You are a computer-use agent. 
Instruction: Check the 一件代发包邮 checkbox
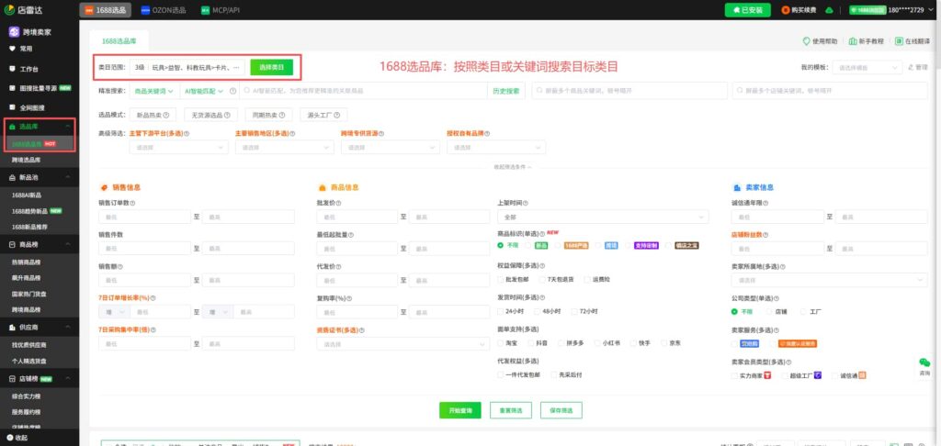point(501,374)
